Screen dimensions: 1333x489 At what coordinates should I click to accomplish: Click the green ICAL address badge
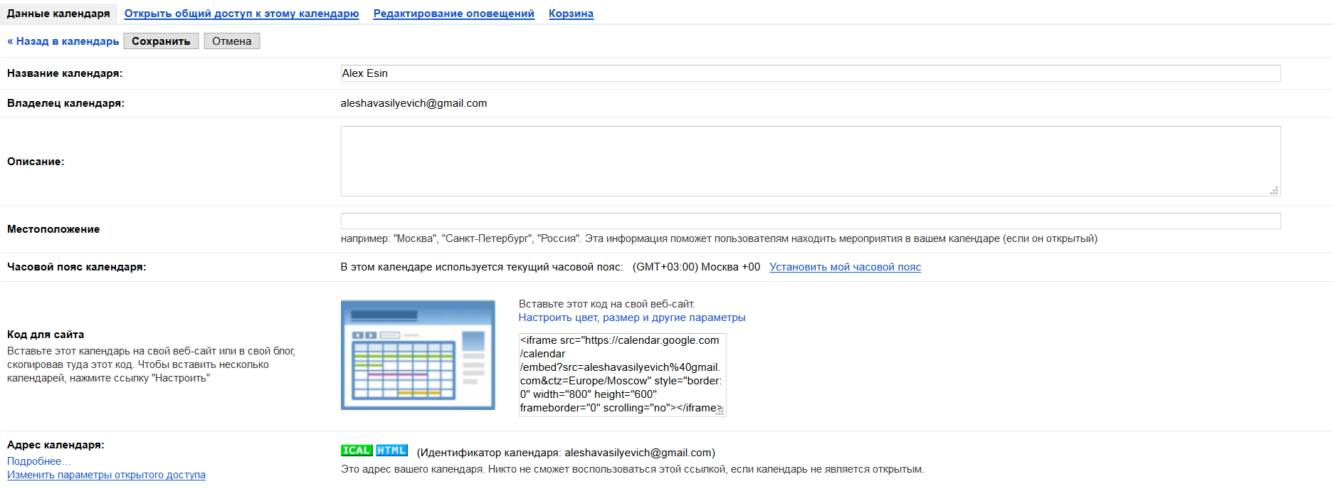point(357,450)
